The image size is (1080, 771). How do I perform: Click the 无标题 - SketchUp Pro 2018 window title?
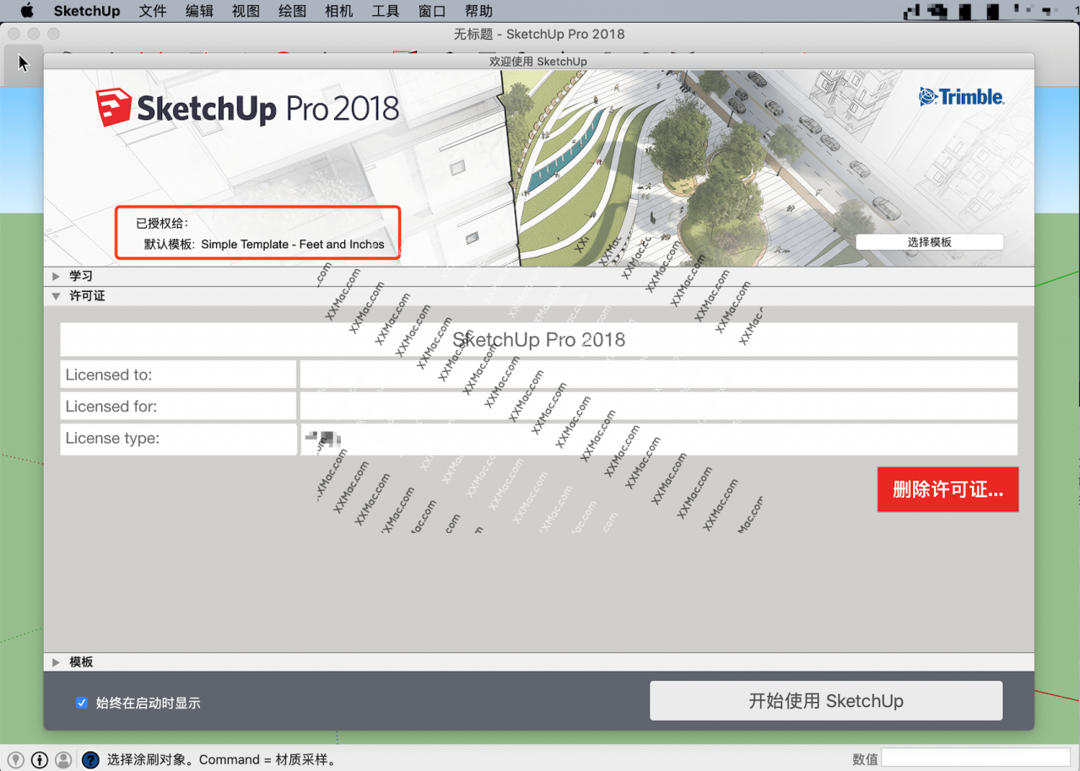tap(539, 34)
